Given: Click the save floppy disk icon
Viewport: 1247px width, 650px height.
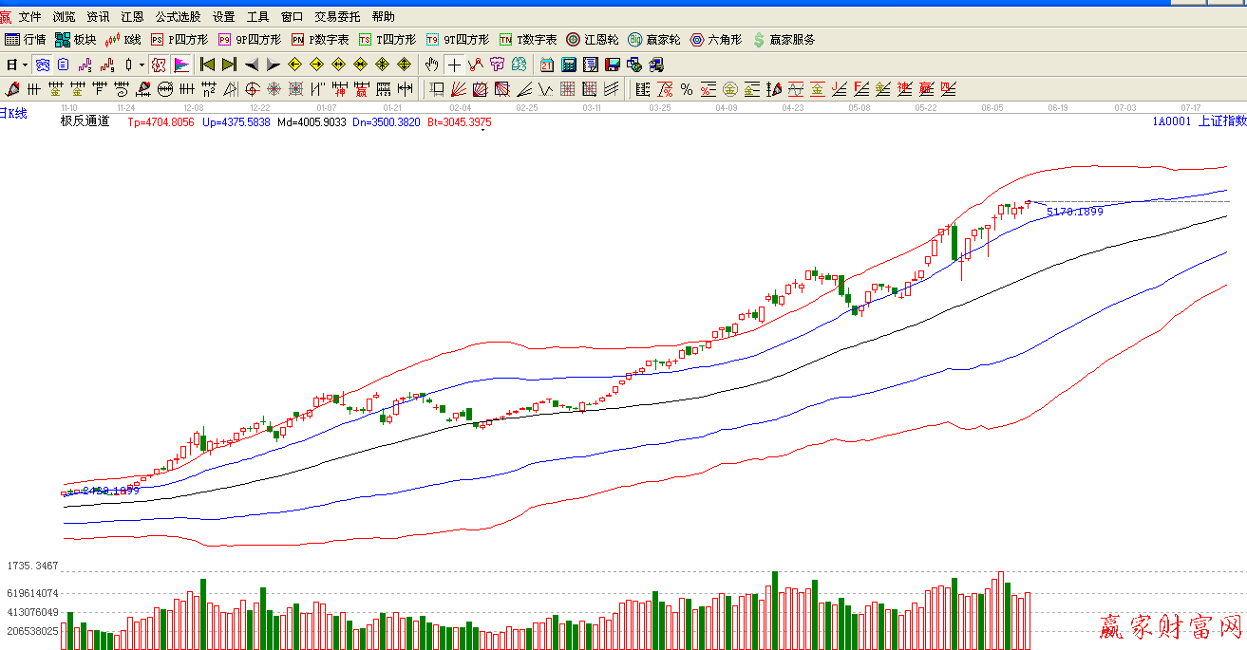Looking at the screenshot, I should point(612,65).
